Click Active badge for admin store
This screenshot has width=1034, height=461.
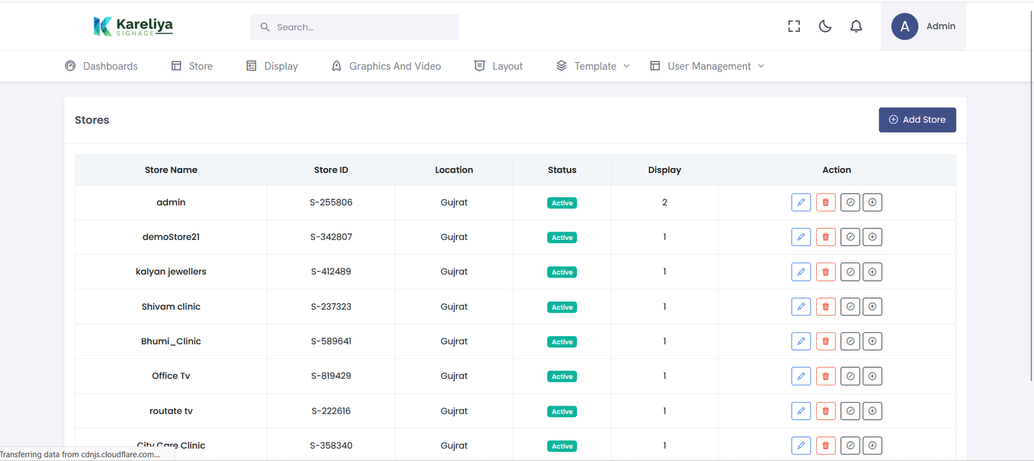[x=562, y=203]
